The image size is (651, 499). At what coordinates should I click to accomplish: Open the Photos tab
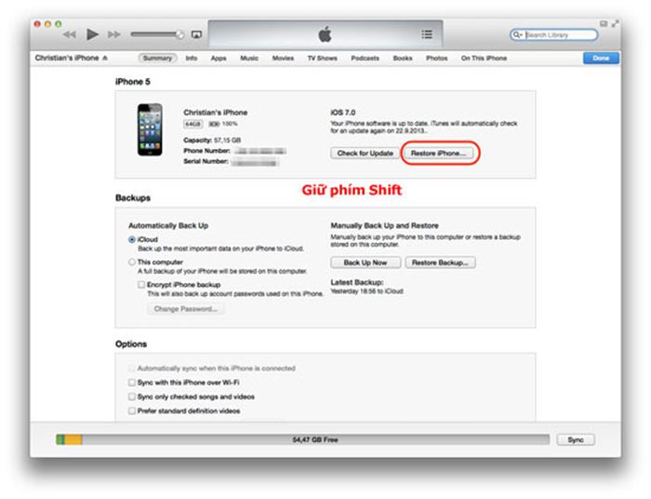(437, 58)
